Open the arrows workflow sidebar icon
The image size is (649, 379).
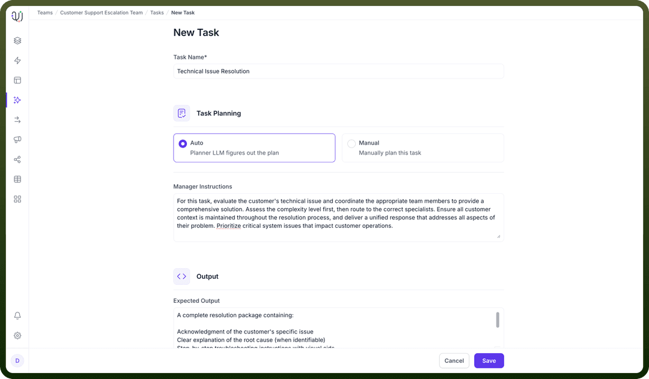17,120
